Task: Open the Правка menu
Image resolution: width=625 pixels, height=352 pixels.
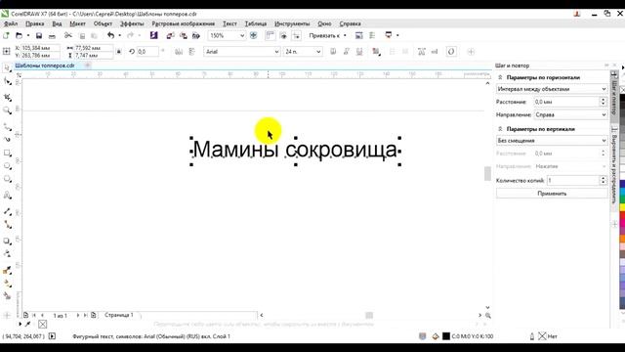Action: click(35, 23)
